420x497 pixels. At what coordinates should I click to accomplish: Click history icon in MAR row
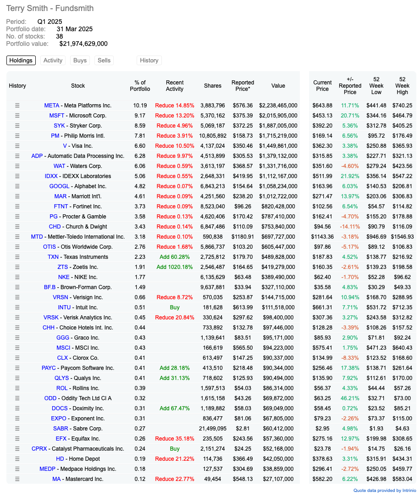17,196
